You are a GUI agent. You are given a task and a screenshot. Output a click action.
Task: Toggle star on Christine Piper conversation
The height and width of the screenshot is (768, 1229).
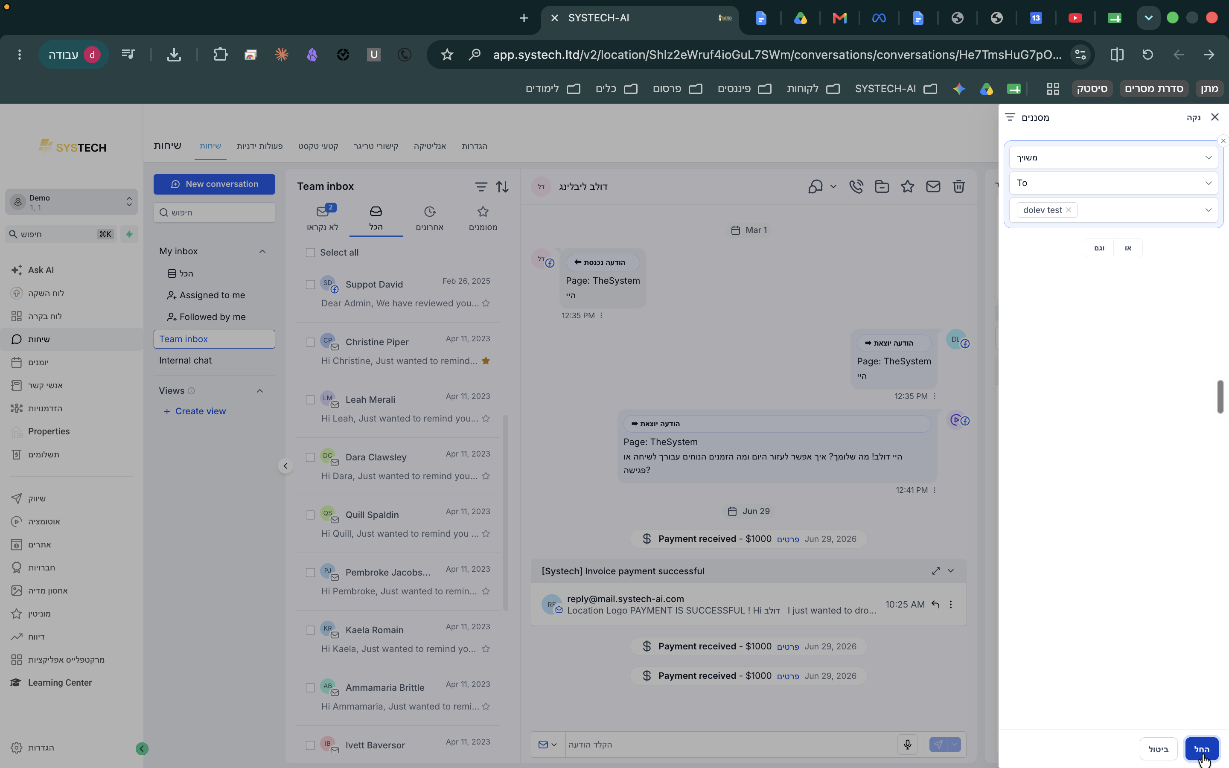point(486,361)
